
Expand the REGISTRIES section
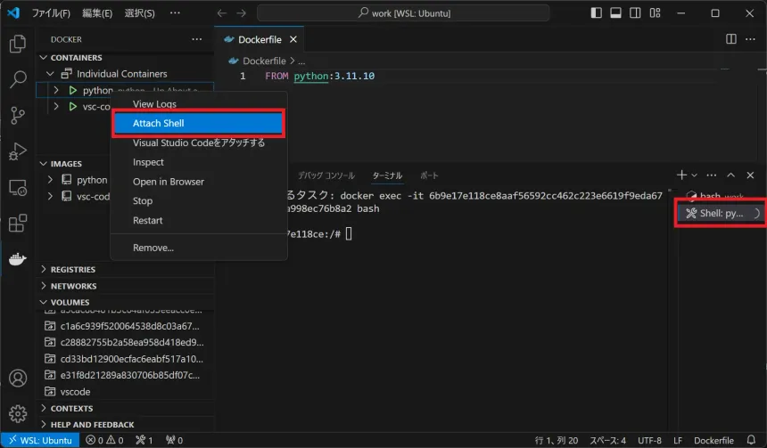(73, 269)
